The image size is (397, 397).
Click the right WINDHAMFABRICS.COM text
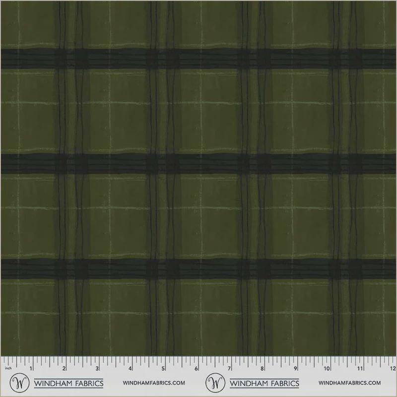point(350,383)
